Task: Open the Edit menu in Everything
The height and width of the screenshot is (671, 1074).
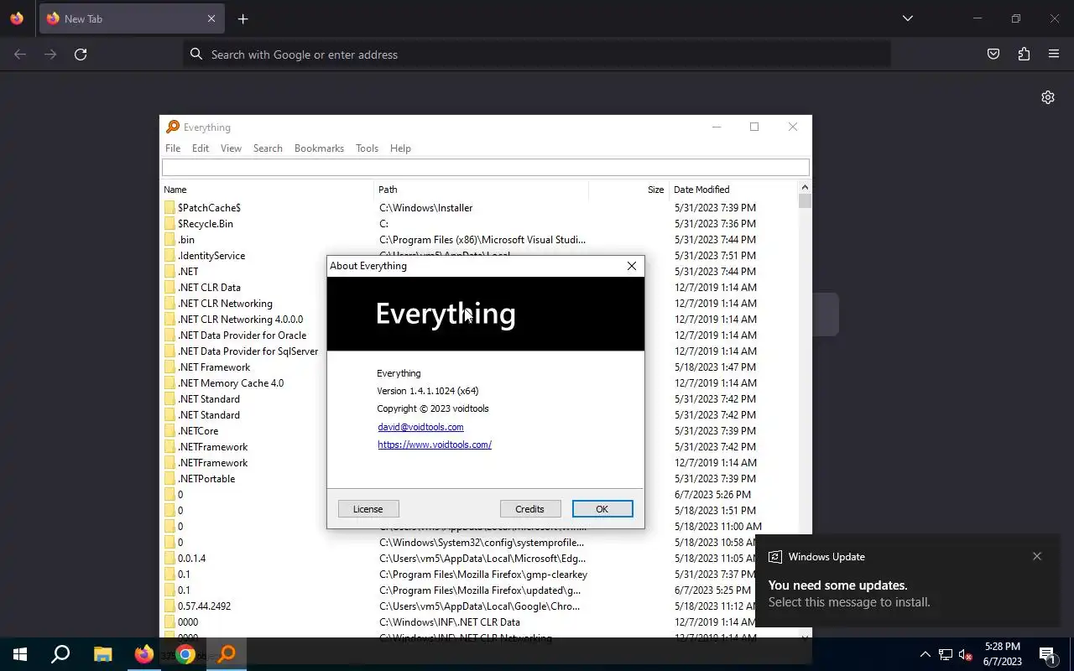Action: (201, 148)
